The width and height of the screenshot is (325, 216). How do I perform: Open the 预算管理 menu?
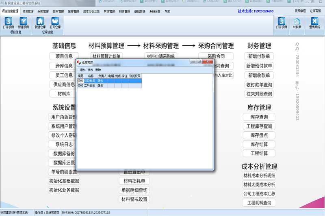click(x=28, y=11)
